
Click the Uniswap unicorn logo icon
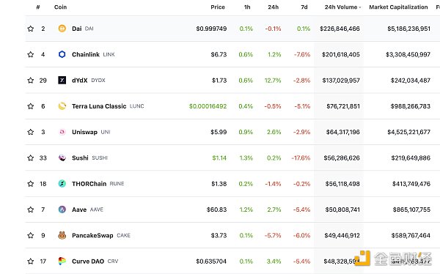pos(62,132)
